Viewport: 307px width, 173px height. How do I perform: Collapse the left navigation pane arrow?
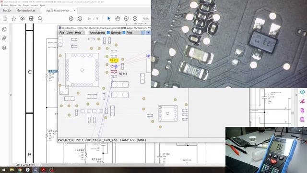click(x=11, y=95)
